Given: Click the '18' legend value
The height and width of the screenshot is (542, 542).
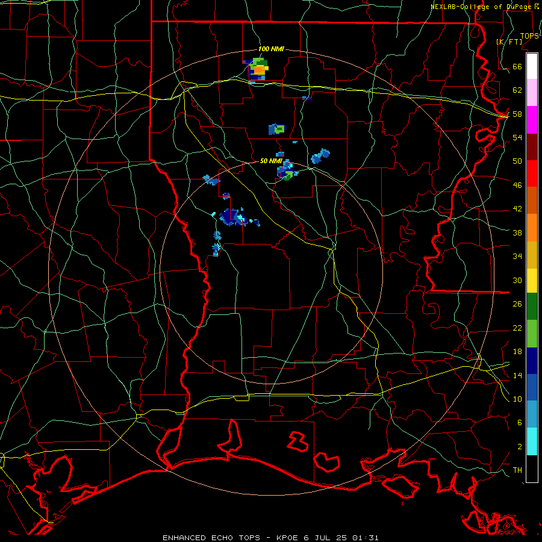Looking at the screenshot, I should point(517,352).
